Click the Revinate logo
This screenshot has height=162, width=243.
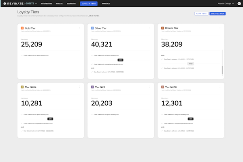tap(12, 3)
